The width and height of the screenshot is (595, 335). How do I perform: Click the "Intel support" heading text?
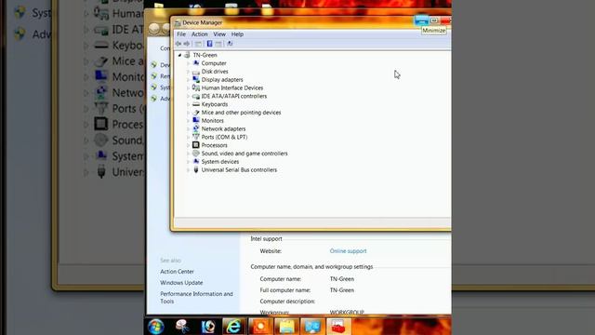point(266,239)
